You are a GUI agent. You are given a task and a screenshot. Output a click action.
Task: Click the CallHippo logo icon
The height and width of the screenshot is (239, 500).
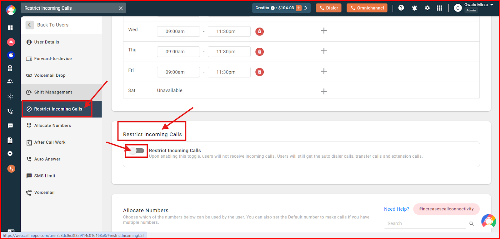(x=11, y=10)
